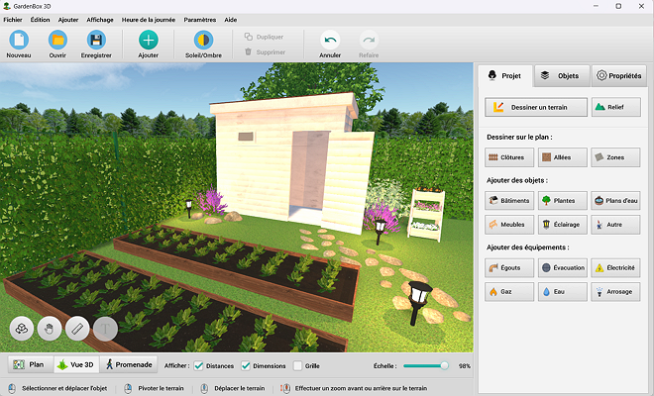The image size is (654, 396).
Task: Open the Heure de la journée menu
Action: [149, 20]
